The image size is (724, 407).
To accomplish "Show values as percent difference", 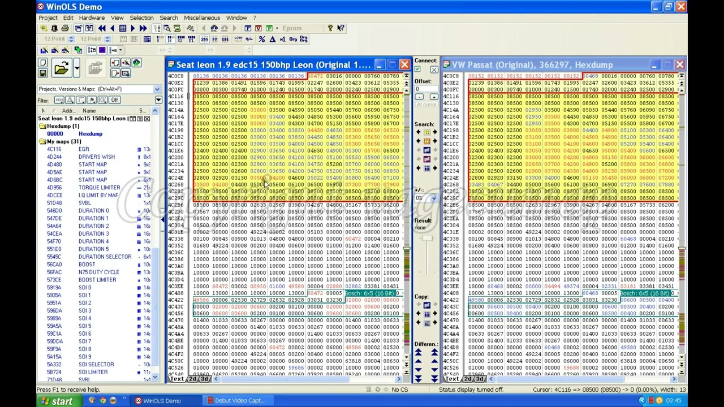I will click(x=261, y=39).
